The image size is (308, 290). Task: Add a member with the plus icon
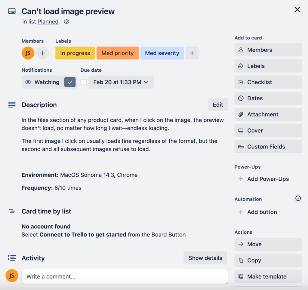click(x=42, y=53)
